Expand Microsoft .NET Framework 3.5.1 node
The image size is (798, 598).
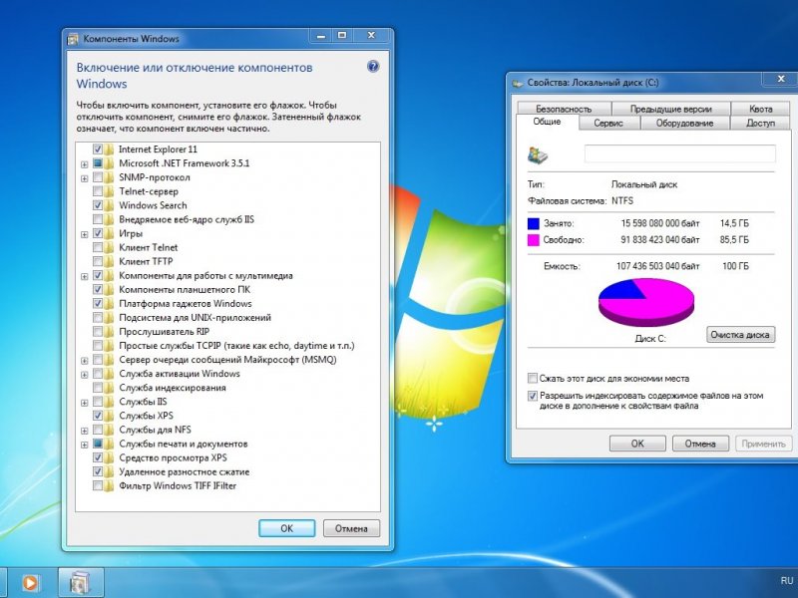[85, 164]
